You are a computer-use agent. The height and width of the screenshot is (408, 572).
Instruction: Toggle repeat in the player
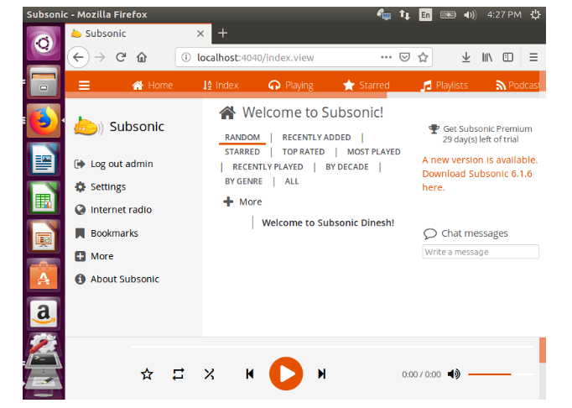[x=178, y=374]
